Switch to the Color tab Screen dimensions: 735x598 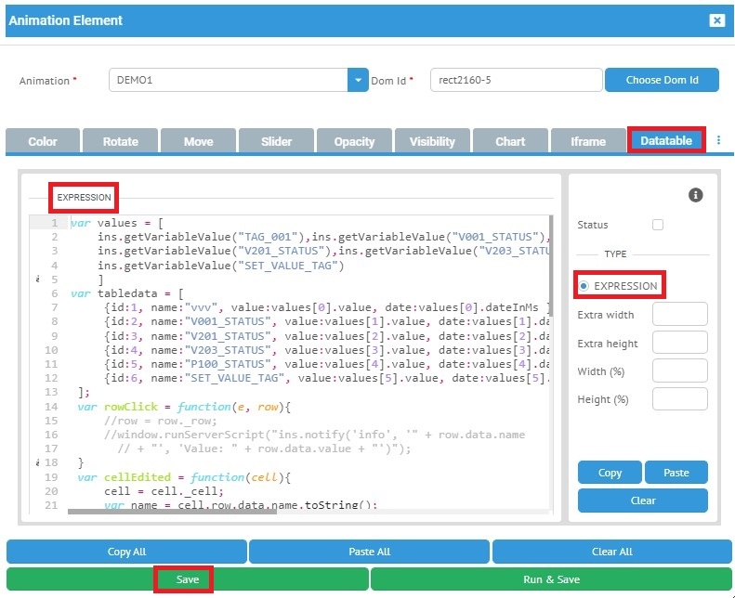tap(43, 141)
